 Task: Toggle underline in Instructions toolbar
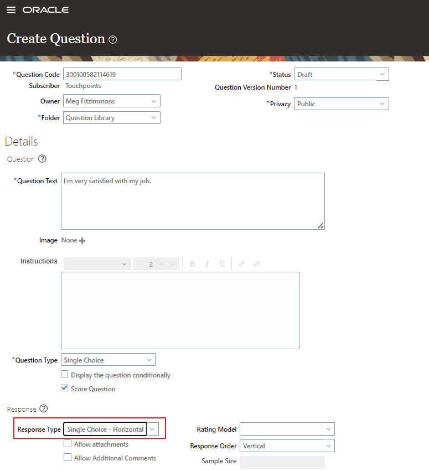point(222,264)
